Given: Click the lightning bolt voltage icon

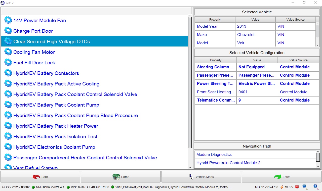Looking at the screenshot, I should [x=282, y=187].
